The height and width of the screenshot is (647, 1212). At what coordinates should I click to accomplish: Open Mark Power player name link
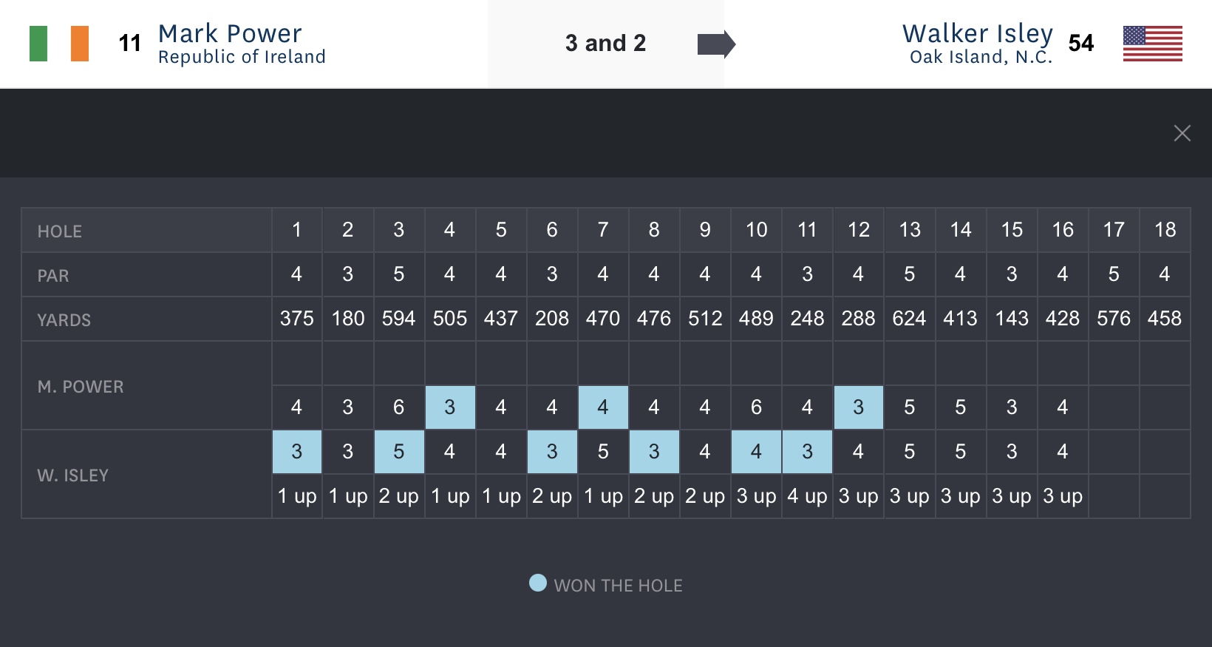[230, 33]
